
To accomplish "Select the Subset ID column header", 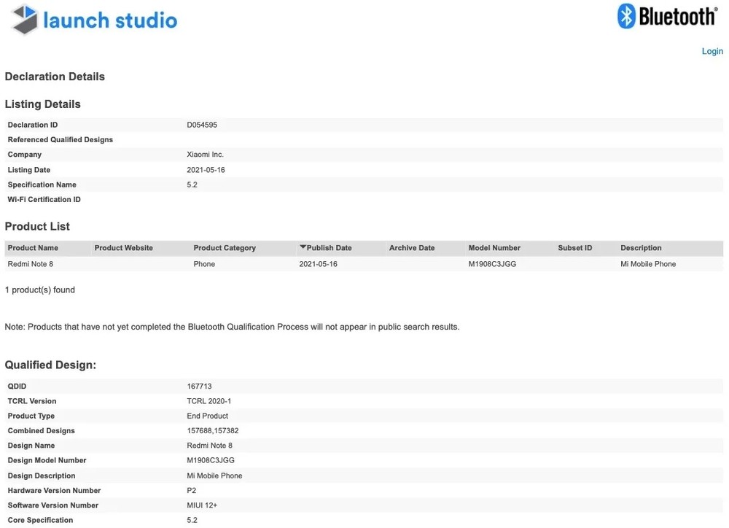I will (575, 248).
